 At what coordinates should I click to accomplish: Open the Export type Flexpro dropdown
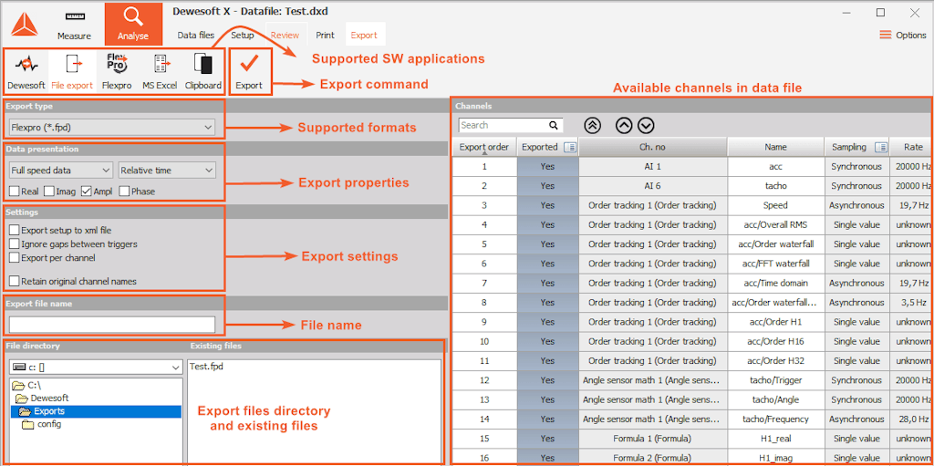pos(112,127)
